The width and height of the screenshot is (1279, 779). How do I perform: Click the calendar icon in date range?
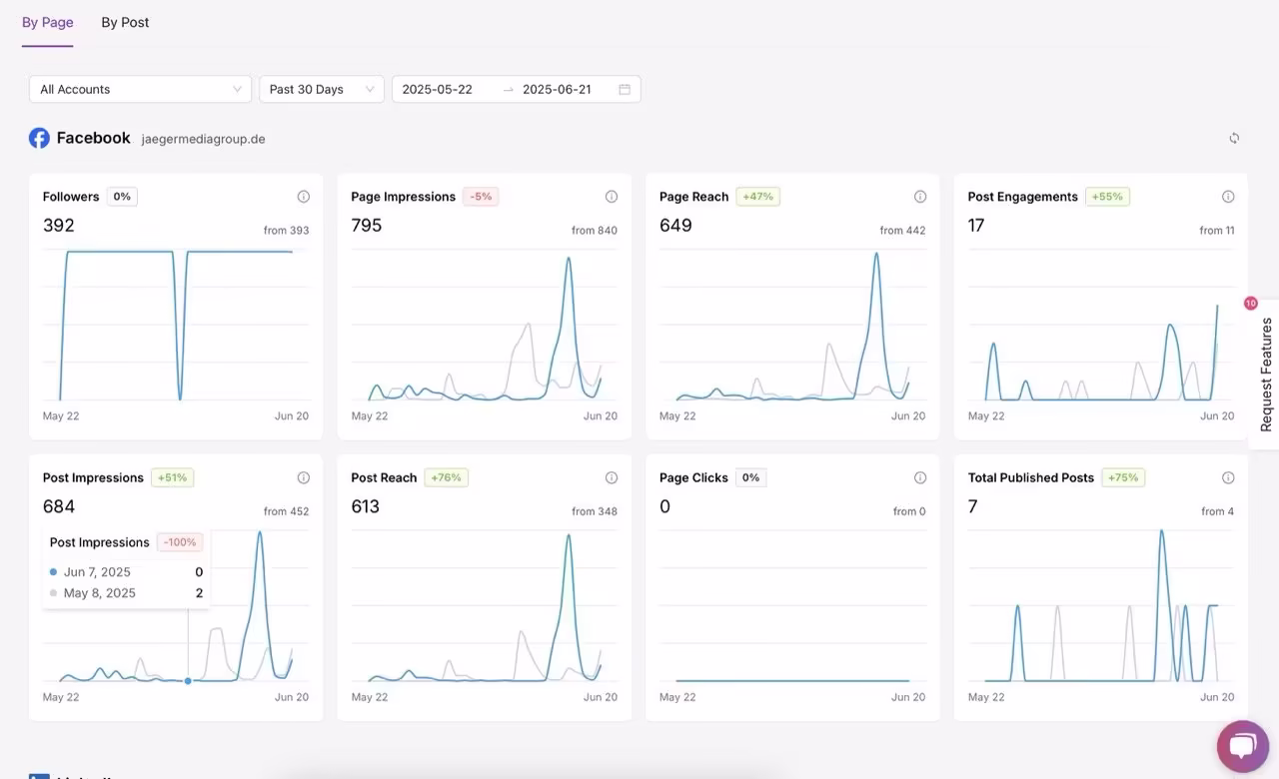(625, 90)
